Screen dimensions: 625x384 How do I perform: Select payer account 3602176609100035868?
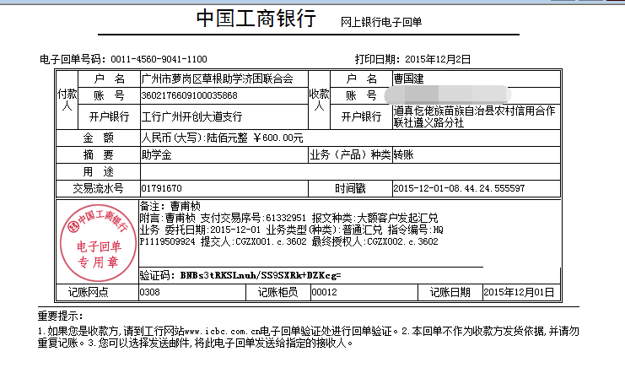pyautogui.click(x=189, y=95)
